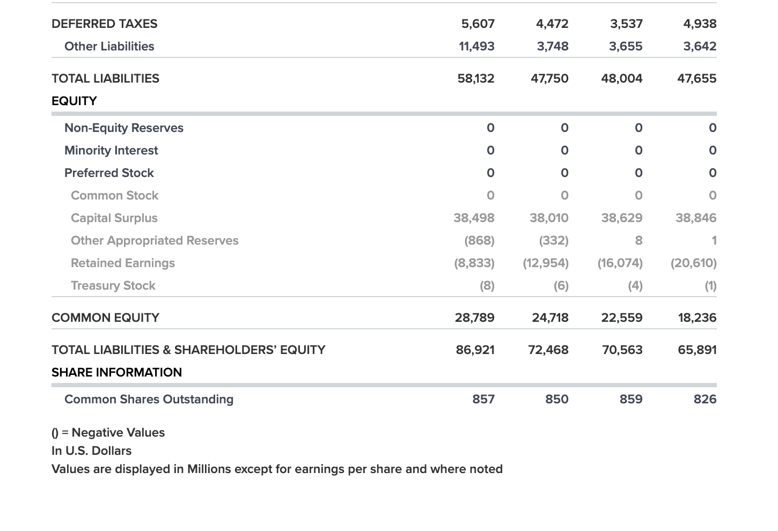Select other liabilities value 11,493
This screenshot has width=778, height=531.
coord(477,46)
